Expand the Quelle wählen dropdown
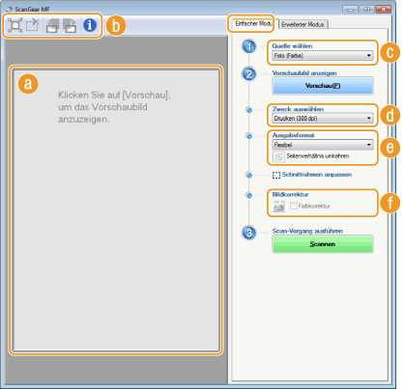This screenshot has height=389, width=404. [323, 56]
